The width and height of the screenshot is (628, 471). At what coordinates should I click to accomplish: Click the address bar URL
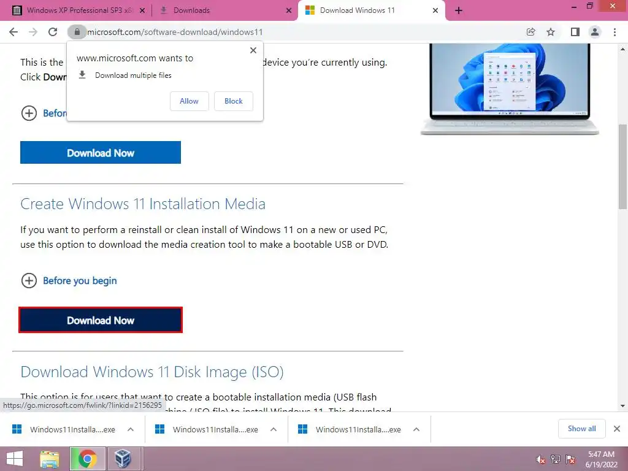tap(175, 32)
